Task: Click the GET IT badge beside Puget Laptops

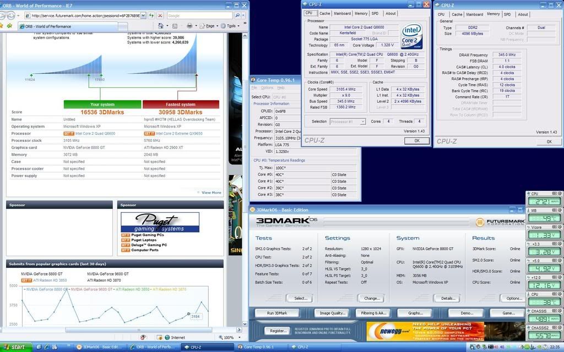Action: click(x=126, y=240)
